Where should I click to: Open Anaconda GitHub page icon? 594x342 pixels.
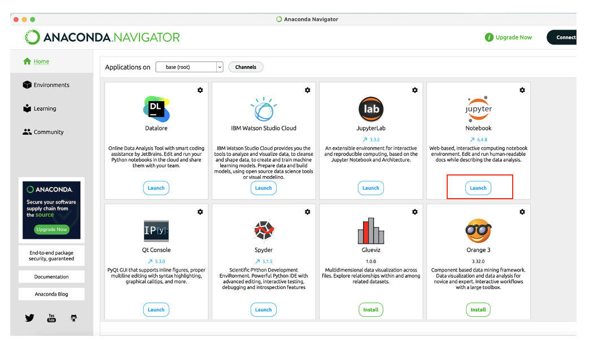74,318
